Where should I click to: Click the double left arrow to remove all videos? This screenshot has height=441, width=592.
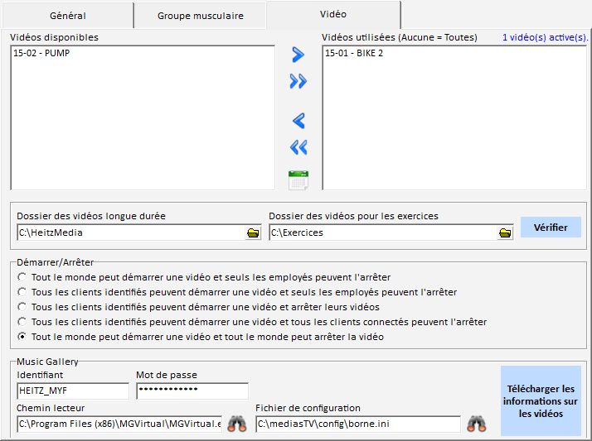point(298,147)
